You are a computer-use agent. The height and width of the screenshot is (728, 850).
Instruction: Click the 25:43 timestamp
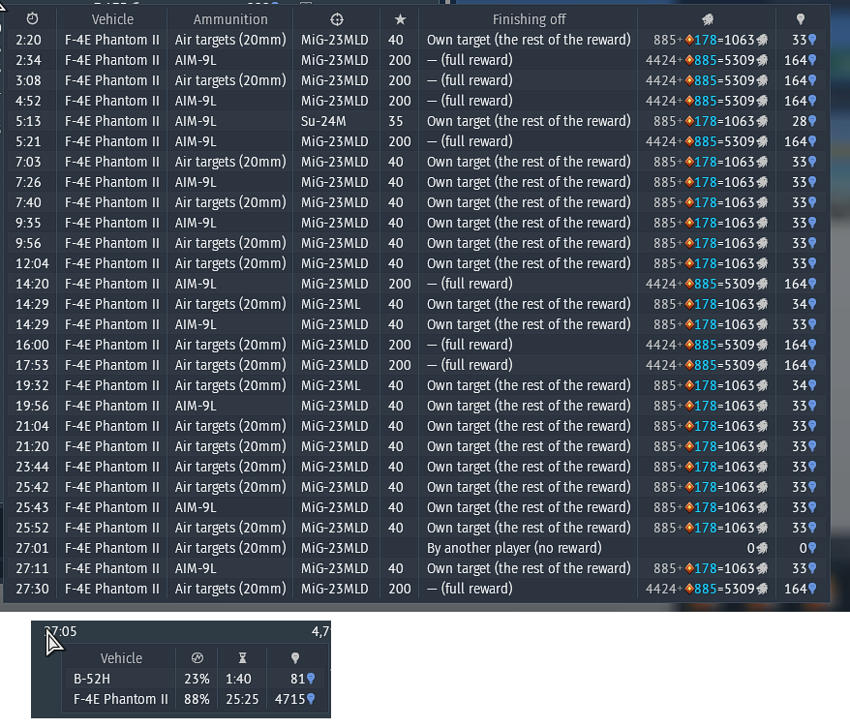pos(32,507)
